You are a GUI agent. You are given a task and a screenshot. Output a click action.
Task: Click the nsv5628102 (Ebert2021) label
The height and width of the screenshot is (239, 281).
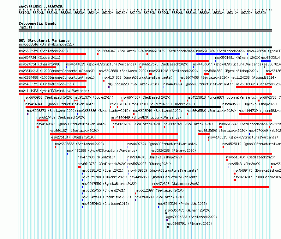103,170
